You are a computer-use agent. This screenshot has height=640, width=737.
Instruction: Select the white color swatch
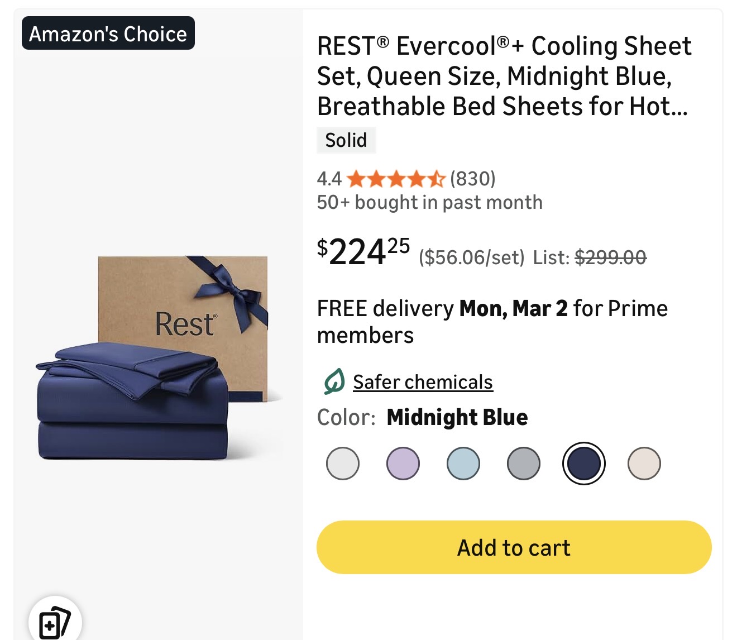coord(343,464)
